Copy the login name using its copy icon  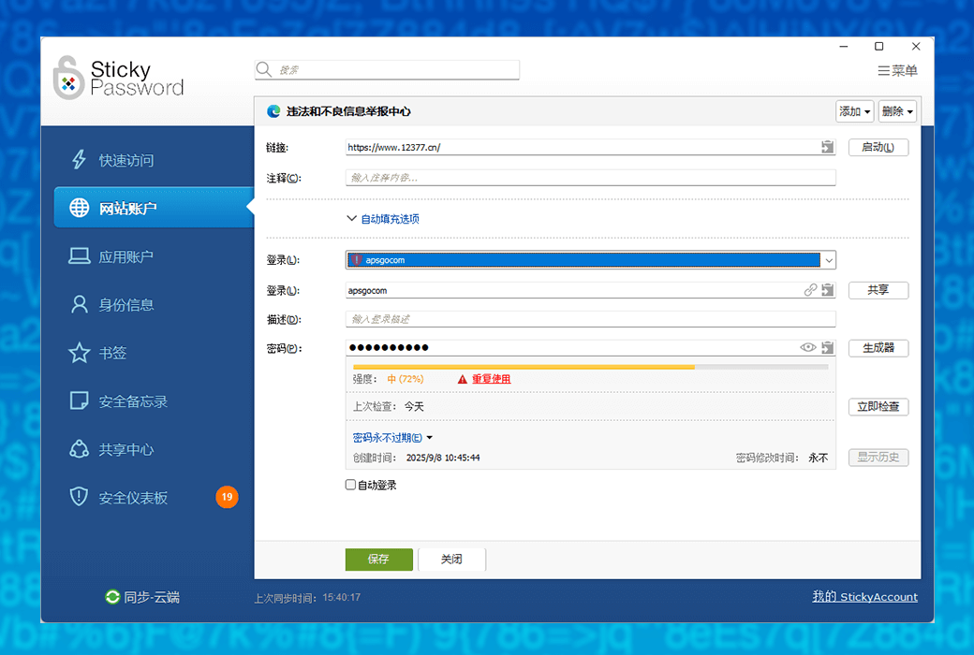[x=827, y=290]
